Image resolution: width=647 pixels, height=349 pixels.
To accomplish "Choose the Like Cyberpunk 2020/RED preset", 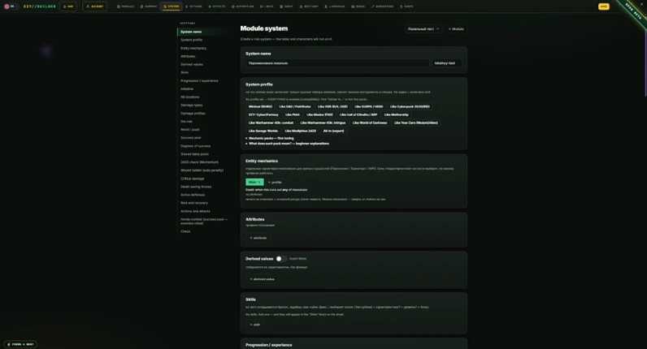I will pyautogui.click(x=410, y=106).
